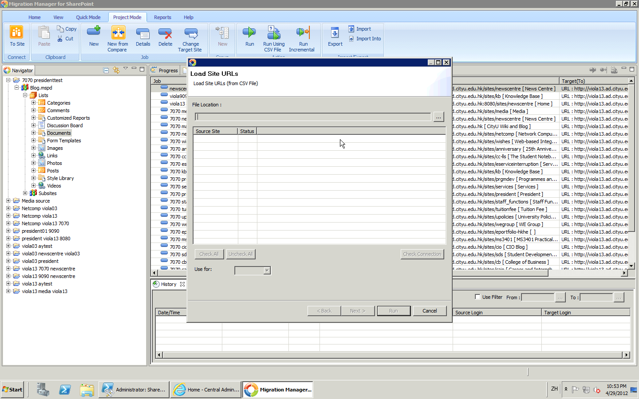The height and width of the screenshot is (399, 639).
Task: Open the Windows Start menu
Action: point(12,390)
